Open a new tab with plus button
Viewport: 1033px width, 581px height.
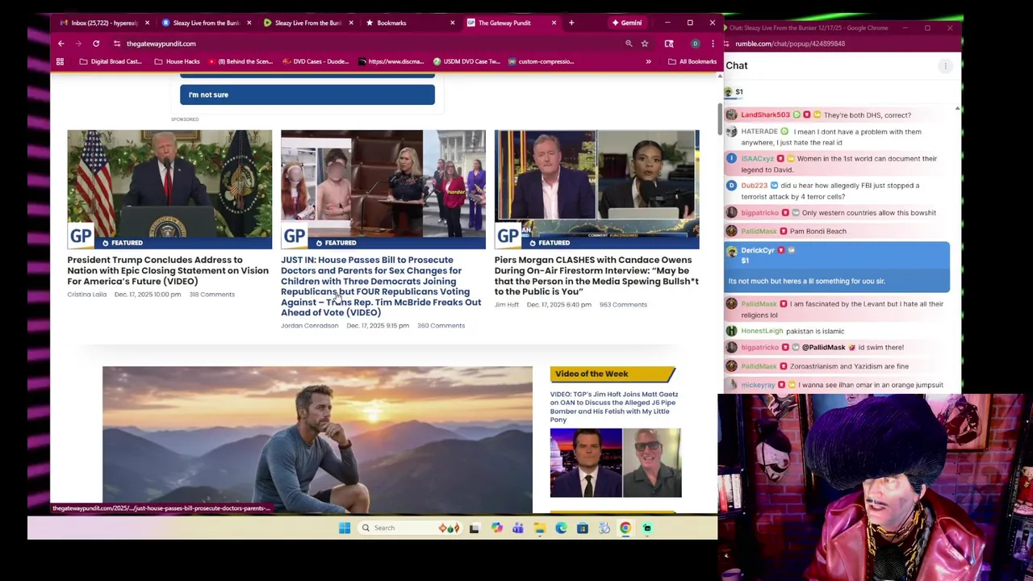click(571, 23)
